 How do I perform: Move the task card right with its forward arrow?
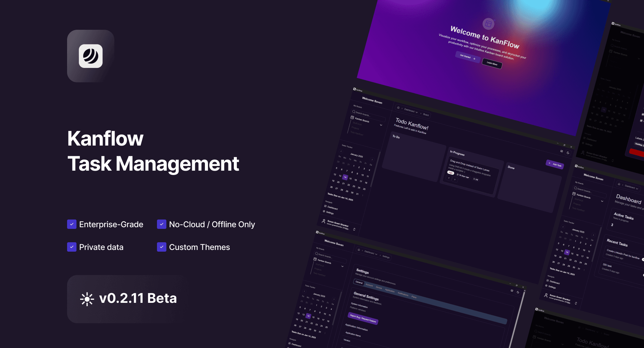(455, 179)
